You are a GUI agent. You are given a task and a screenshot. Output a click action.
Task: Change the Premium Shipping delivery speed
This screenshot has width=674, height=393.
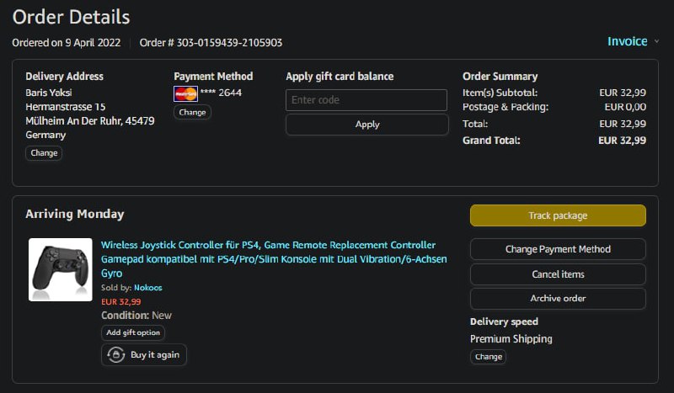pyautogui.click(x=488, y=357)
